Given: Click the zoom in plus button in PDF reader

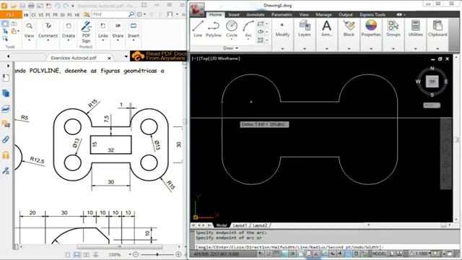Looking at the screenshot, I should pyautogui.click(x=178, y=254).
